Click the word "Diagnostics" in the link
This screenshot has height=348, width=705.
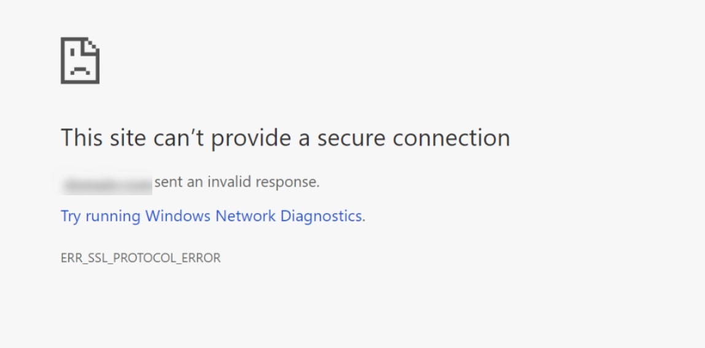click(x=321, y=216)
